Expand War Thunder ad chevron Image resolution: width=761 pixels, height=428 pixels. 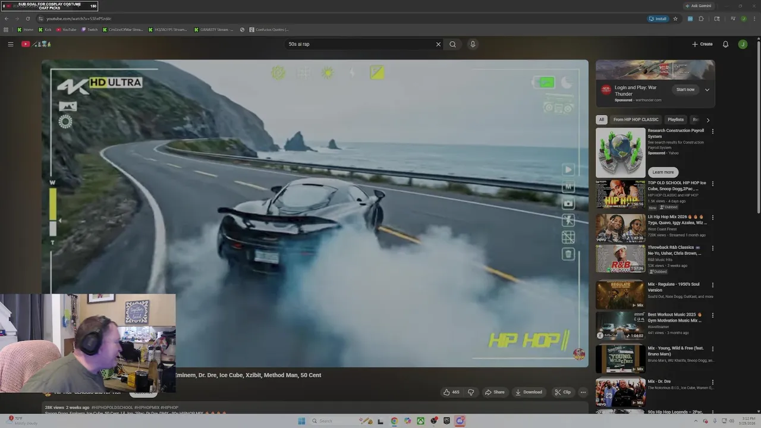[707, 90]
